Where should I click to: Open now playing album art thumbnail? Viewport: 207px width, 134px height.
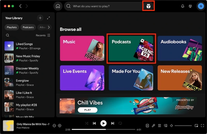coord(8,126)
